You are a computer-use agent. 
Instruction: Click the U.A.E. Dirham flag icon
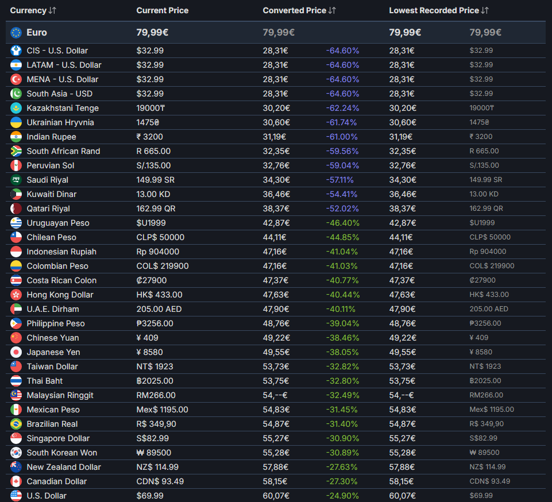point(16,309)
